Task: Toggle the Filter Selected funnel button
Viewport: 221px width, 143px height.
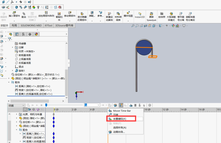Action: tap(38, 109)
